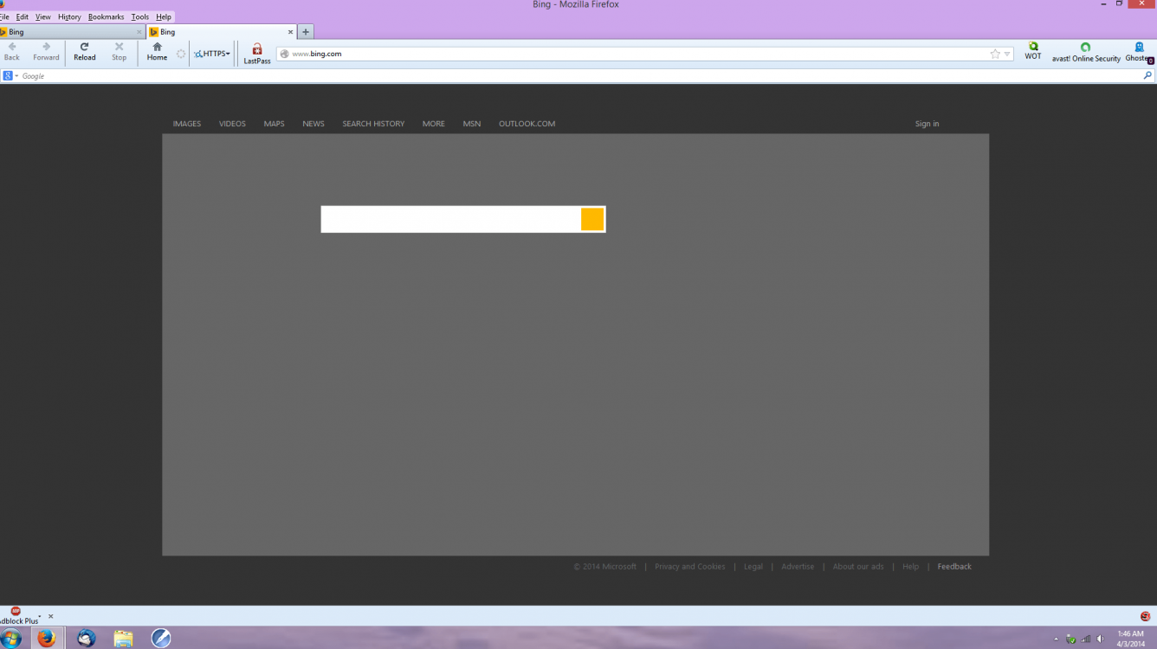
Task: Open SEARCH HISTORY on Bing
Action: point(373,124)
